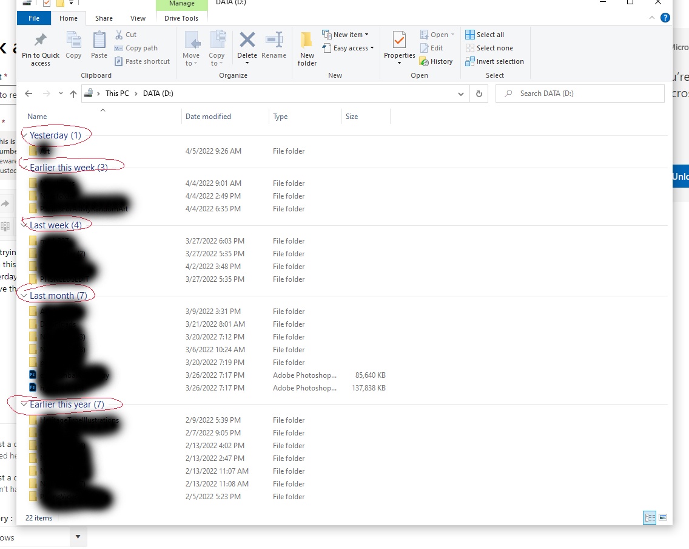This screenshot has width=689, height=549.
Task: Click Invert selection
Action: click(x=495, y=61)
